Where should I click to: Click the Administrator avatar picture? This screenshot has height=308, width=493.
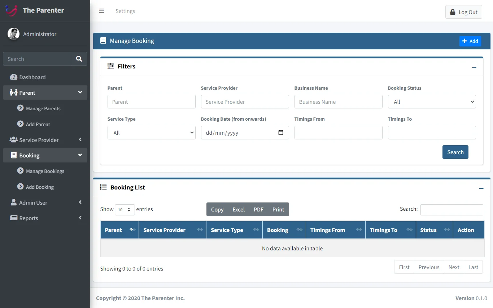tap(14, 34)
